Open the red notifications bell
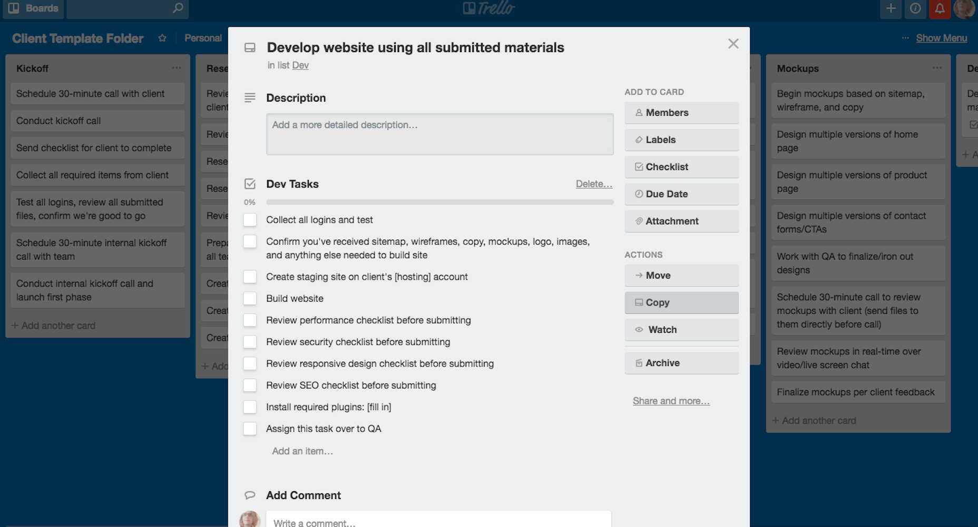Image resolution: width=978 pixels, height=527 pixels. pos(940,8)
